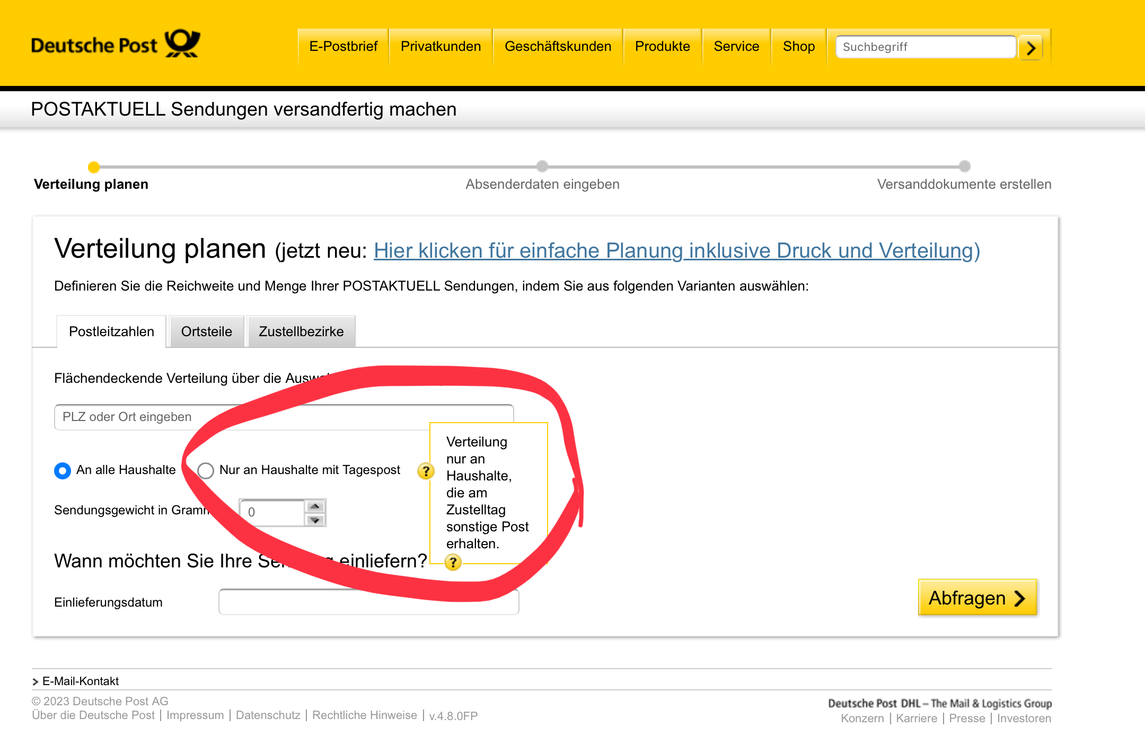Switch to the Ortsteile tab
This screenshot has width=1145, height=736.
tap(207, 331)
